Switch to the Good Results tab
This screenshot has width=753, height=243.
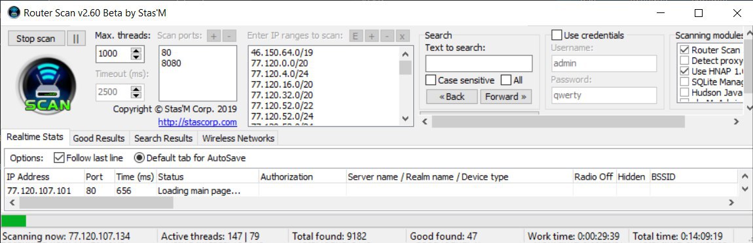(x=98, y=138)
